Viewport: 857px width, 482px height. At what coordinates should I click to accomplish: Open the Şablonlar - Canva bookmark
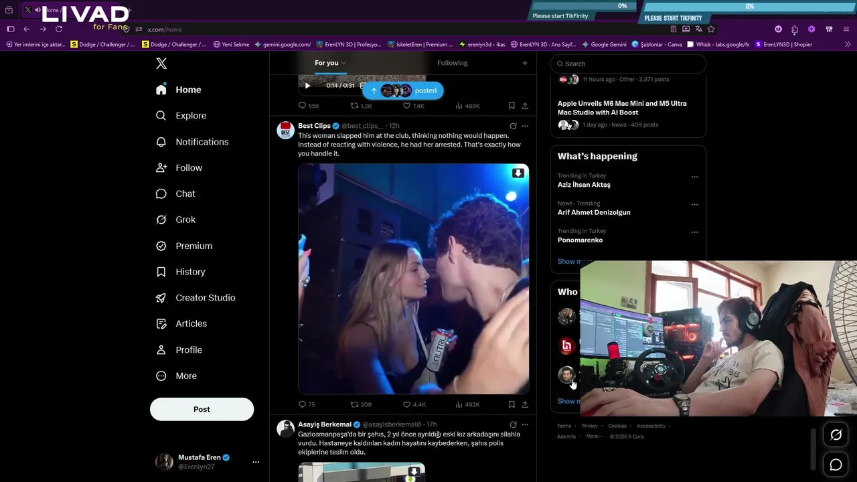(x=657, y=45)
